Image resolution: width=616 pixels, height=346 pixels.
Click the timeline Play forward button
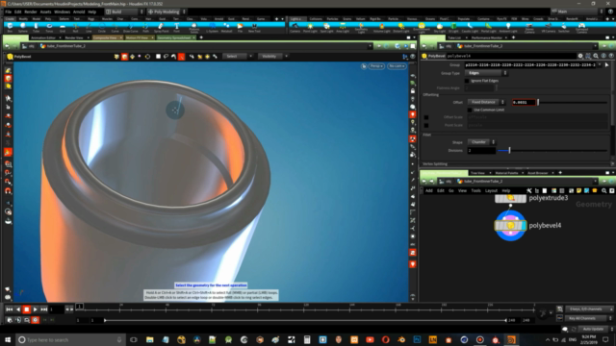tap(36, 309)
